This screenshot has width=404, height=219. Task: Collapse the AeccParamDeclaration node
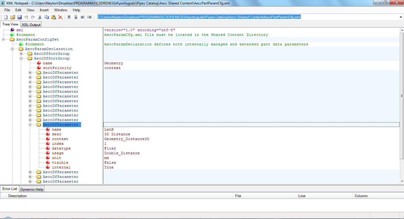pyautogui.click(x=12, y=49)
